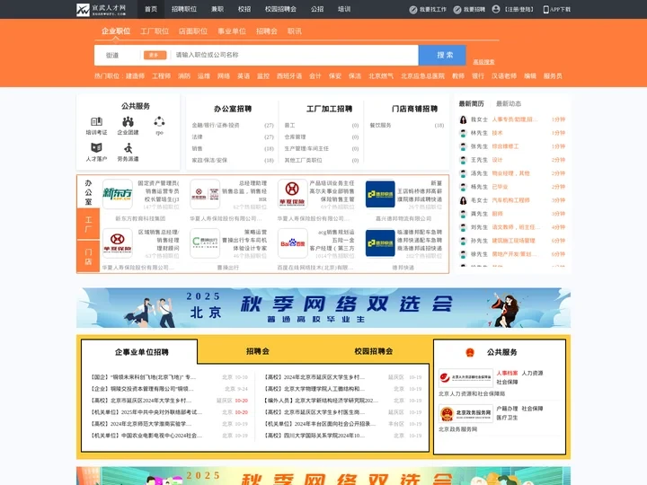
Task: Click hot position 北京应急总医院
Action: [423, 75]
